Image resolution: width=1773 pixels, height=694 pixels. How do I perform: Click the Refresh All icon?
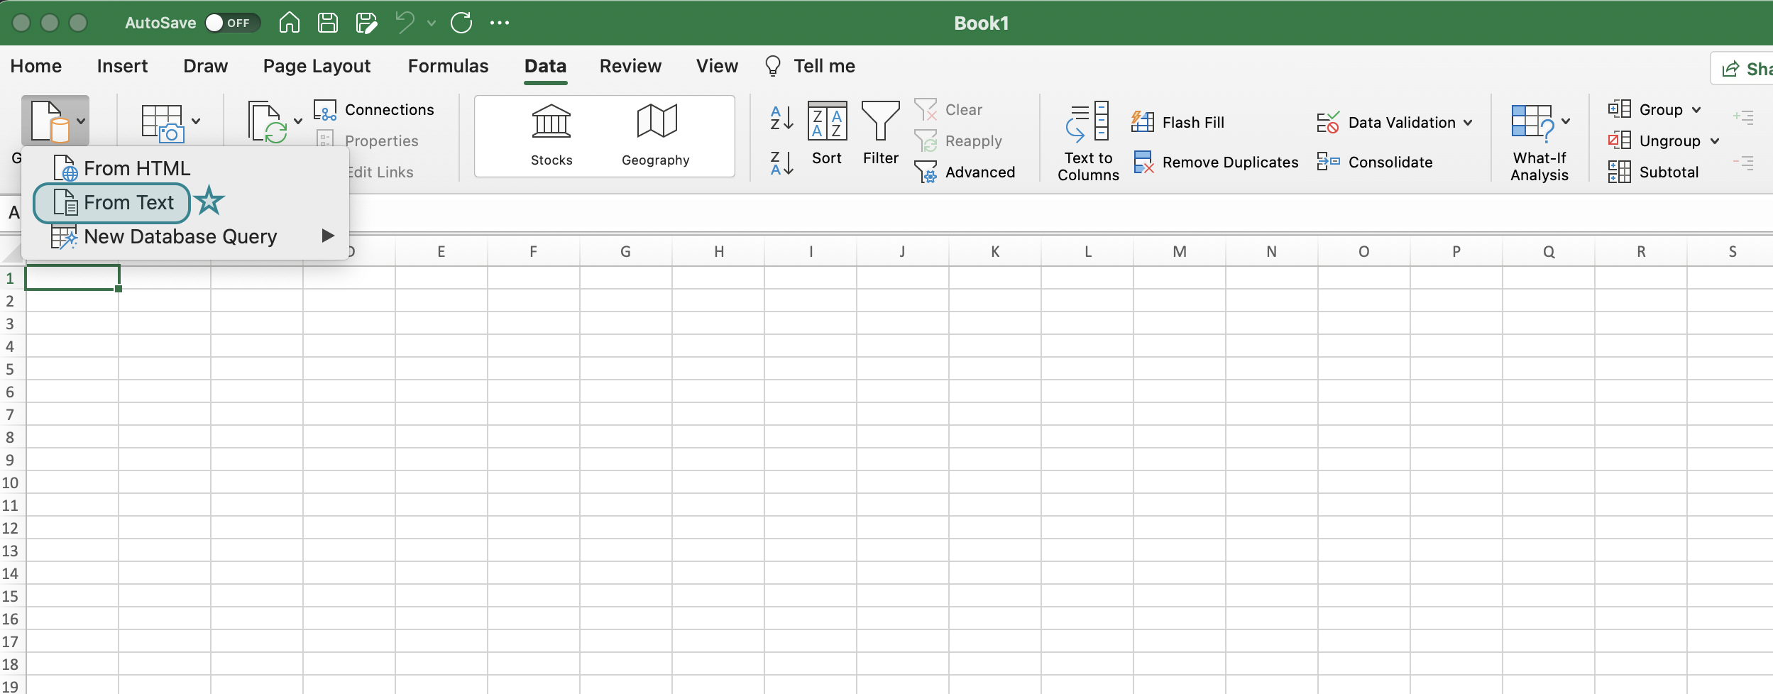point(268,122)
